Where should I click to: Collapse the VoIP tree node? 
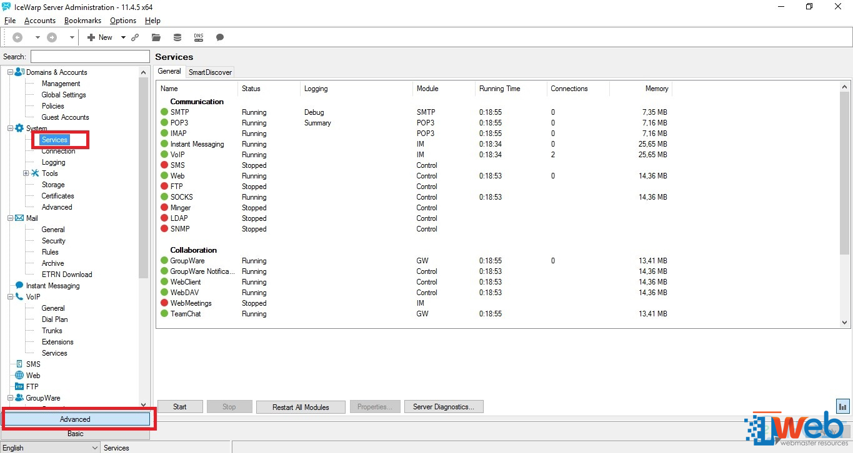pyautogui.click(x=10, y=297)
